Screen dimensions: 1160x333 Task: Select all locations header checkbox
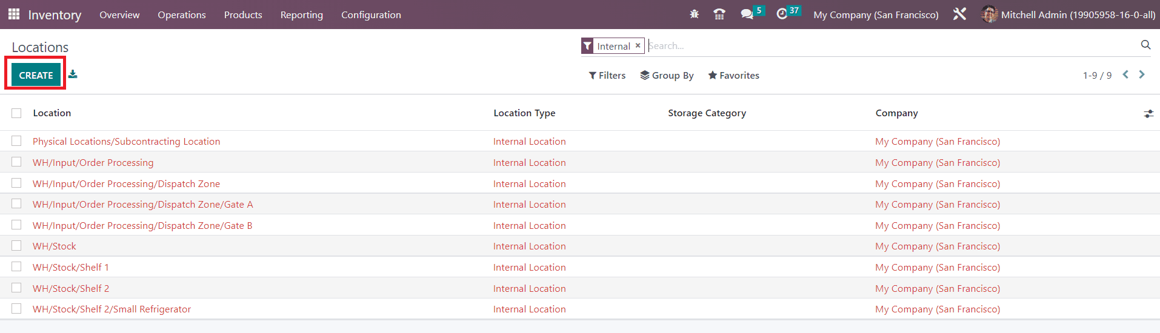point(16,113)
